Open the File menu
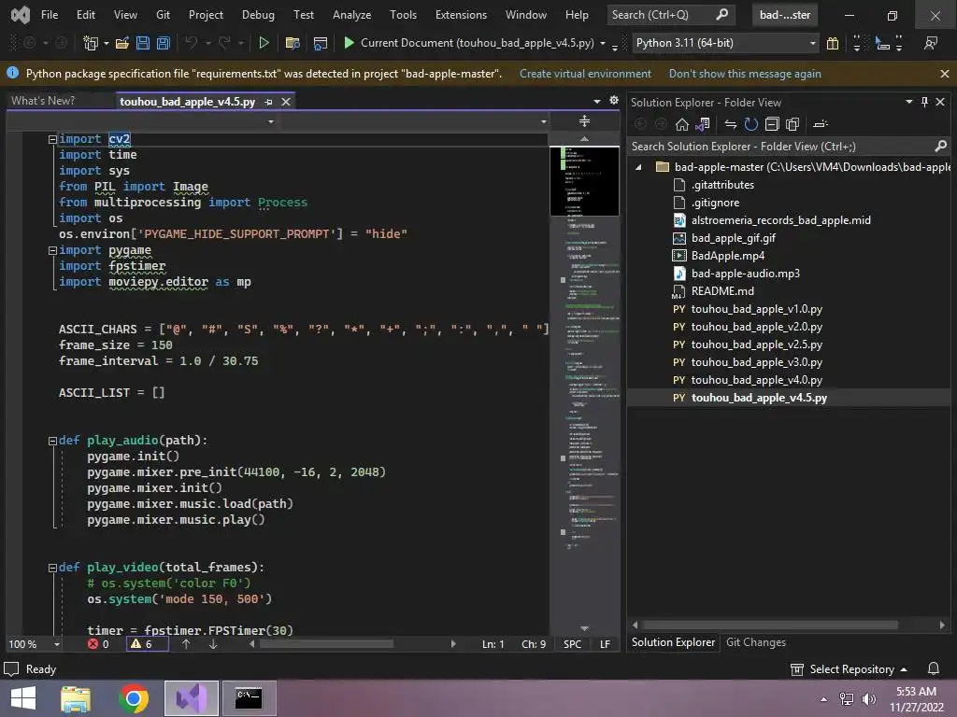The height and width of the screenshot is (717, 957). (50, 15)
